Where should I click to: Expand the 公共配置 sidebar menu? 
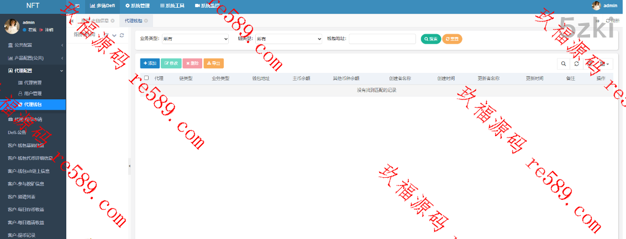click(33, 45)
